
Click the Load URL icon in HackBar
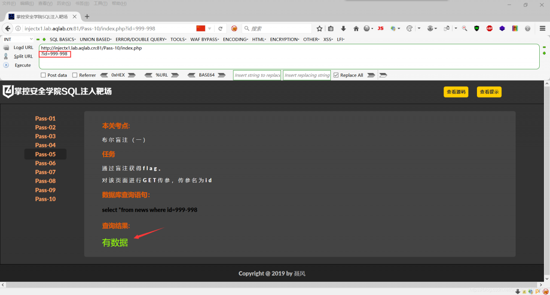coord(6,47)
